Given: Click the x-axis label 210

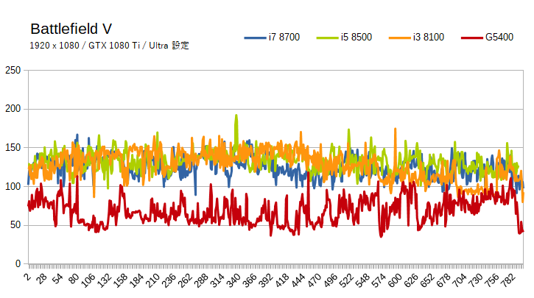Looking at the screenshot, I should click(152, 280).
